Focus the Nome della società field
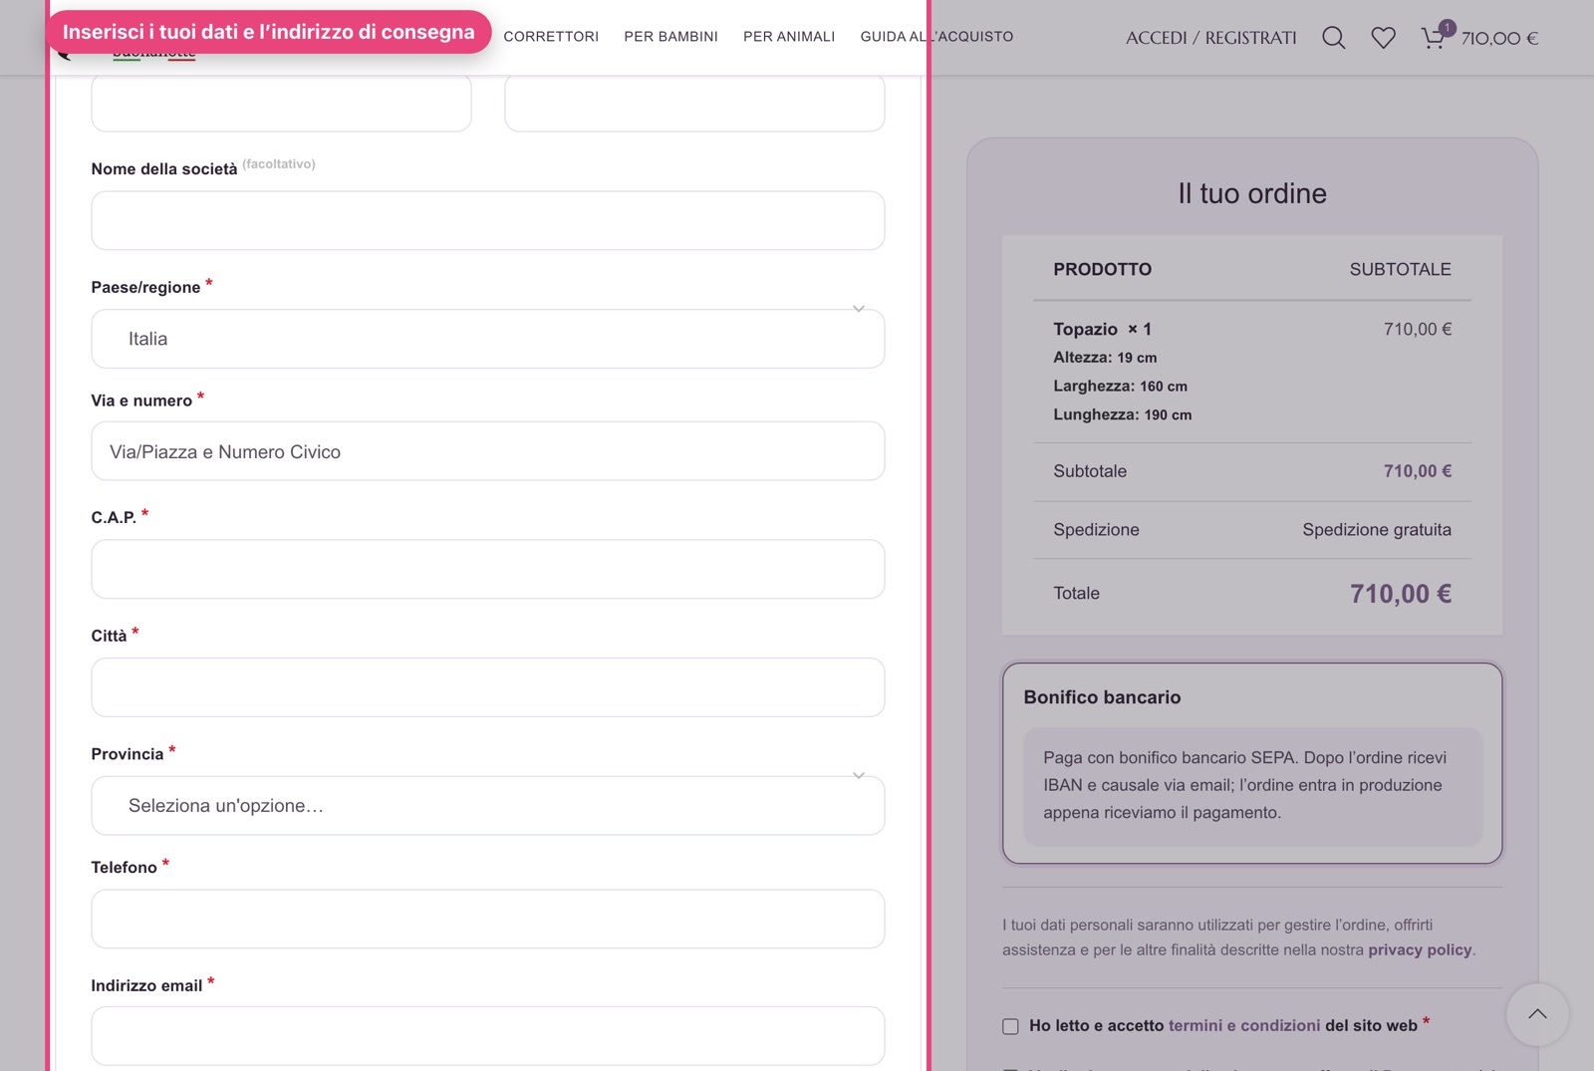 click(x=488, y=220)
